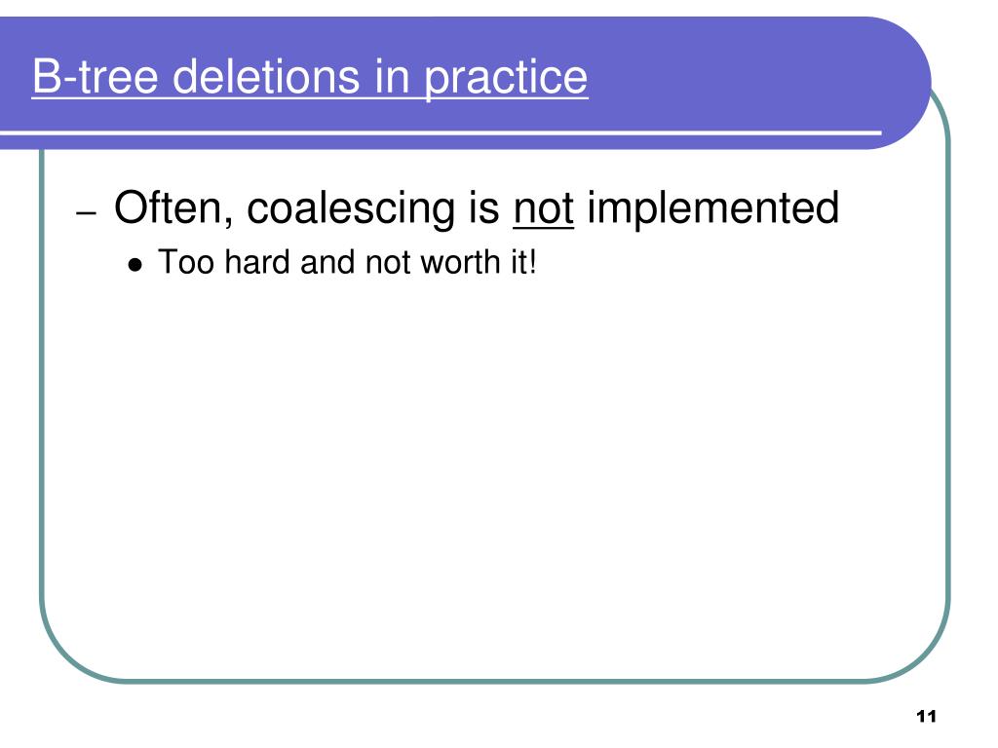
Task: Click the exclamation mark ending "worth it!"
Action: (x=533, y=262)
